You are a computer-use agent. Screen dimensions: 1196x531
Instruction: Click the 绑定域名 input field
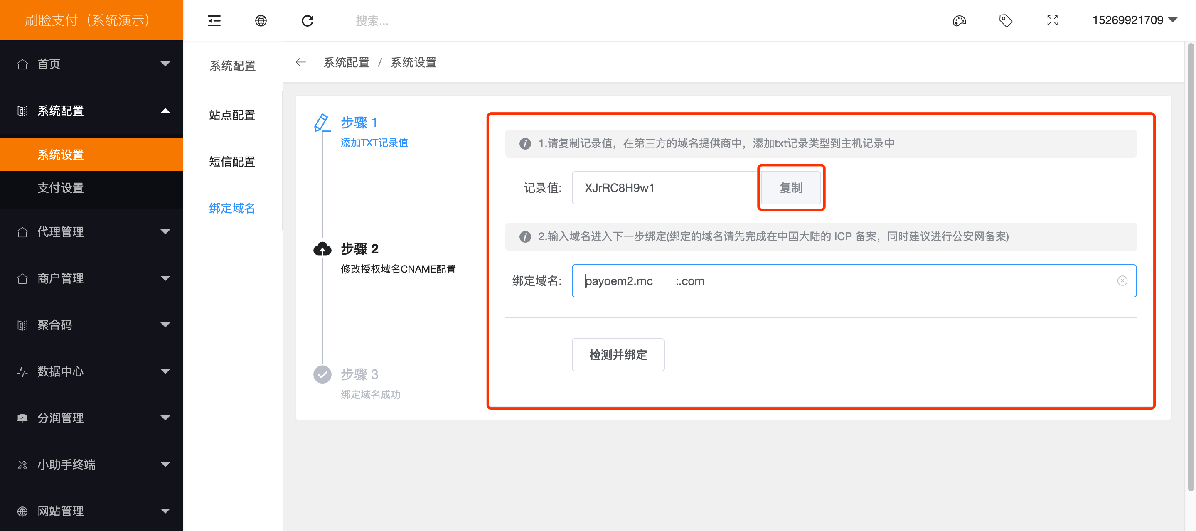[854, 281]
